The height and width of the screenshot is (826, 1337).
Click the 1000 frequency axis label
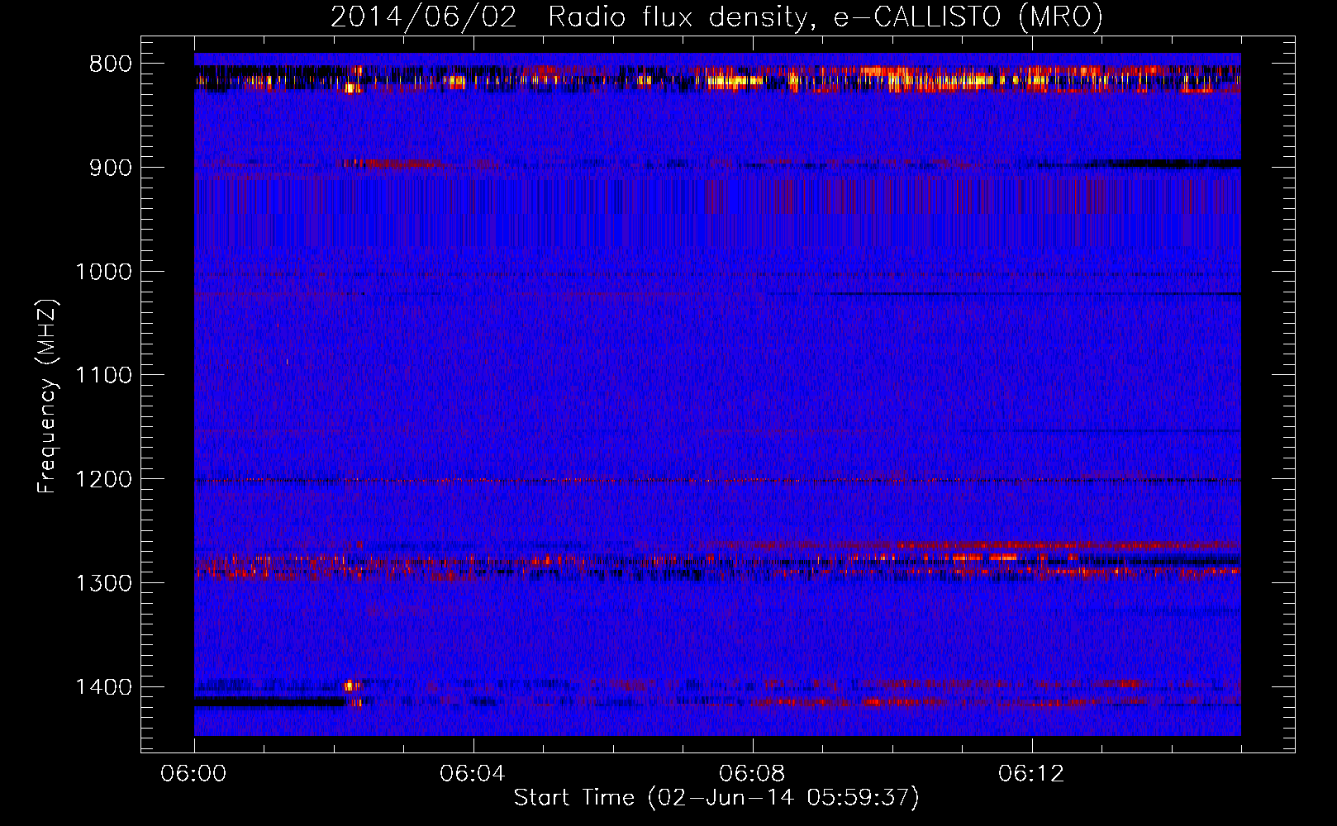click(x=103, y=272)
